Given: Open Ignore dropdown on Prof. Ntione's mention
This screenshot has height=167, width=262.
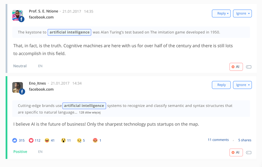Looking at the screenshot, I should [242, 13].
